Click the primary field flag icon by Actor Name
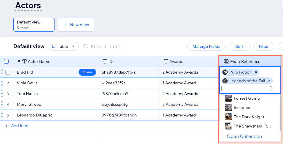283x144 pixels. [x=19, y=61]
